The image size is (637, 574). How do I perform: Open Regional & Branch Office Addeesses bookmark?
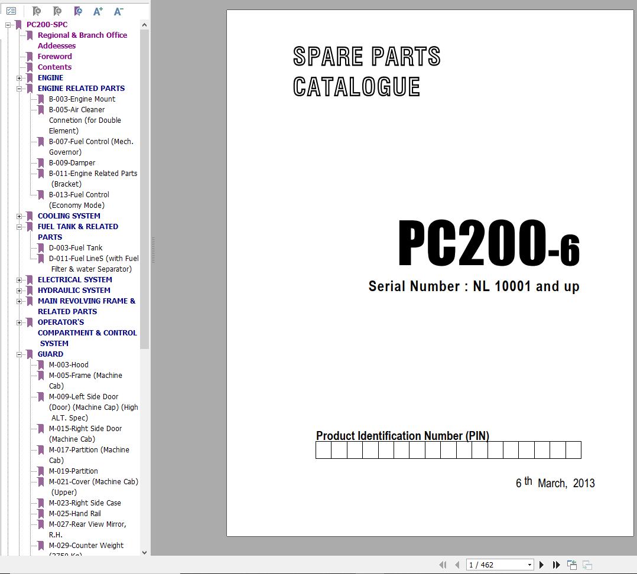coord(82,40)
